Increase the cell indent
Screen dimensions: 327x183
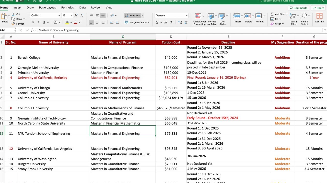(x=118, y=22)
